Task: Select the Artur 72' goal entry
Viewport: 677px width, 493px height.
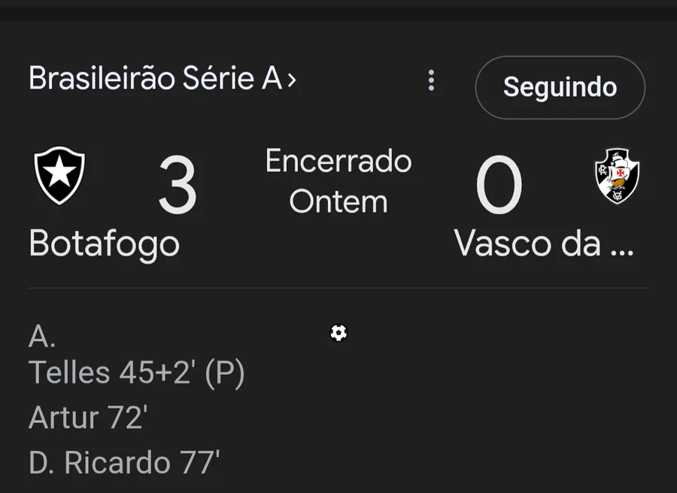Action: coord(87,418)
